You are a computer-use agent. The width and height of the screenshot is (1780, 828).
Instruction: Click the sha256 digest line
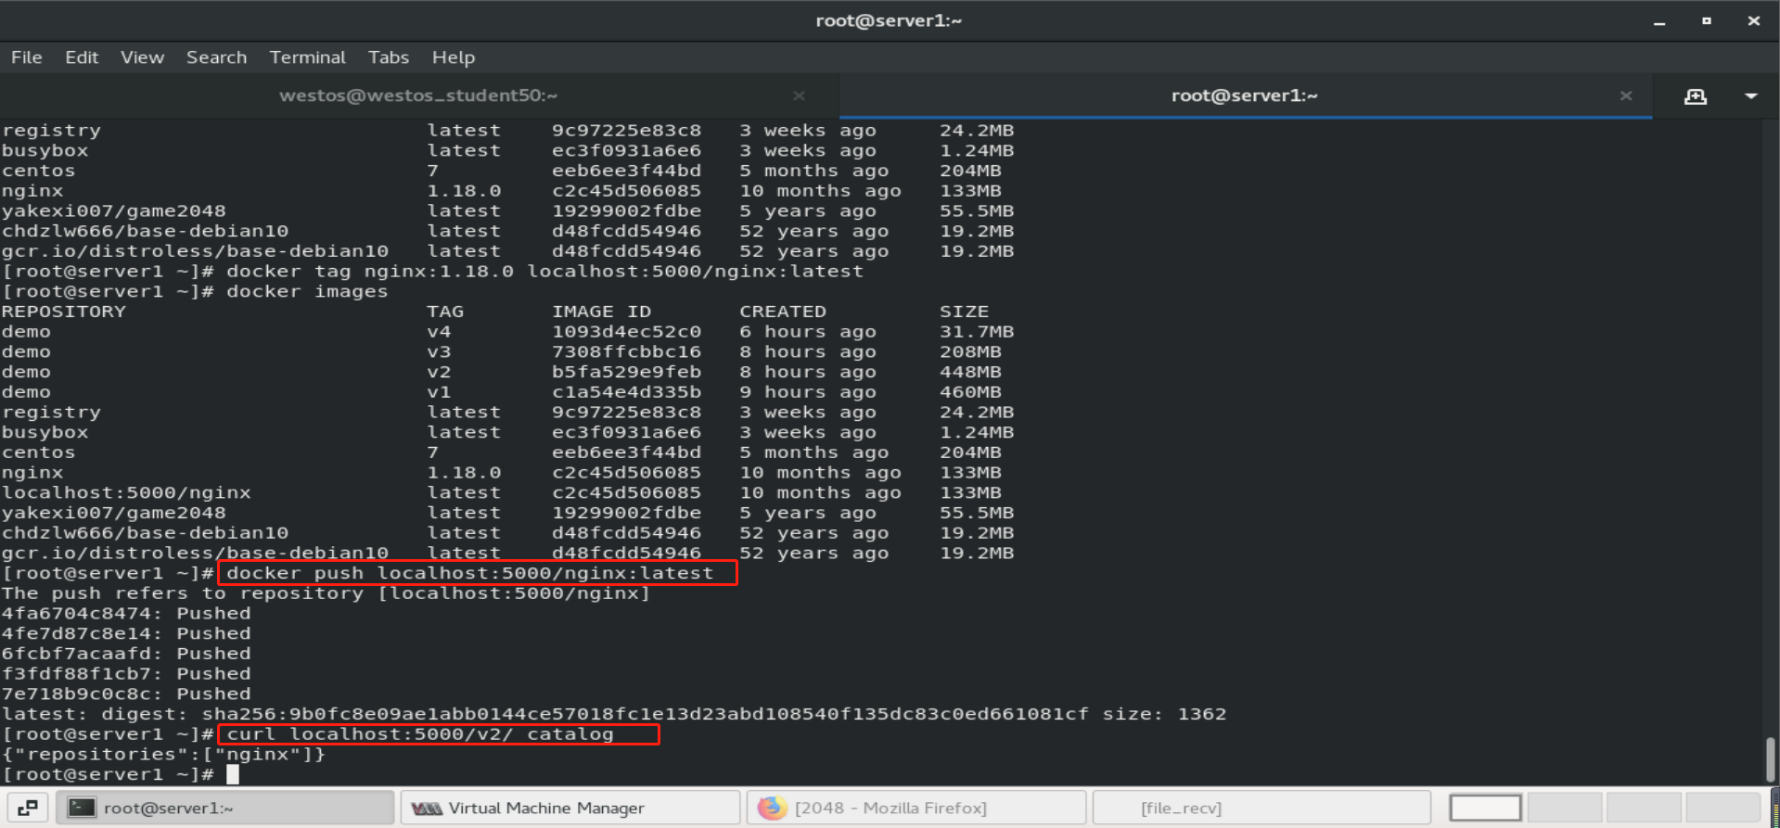(614, 714)
